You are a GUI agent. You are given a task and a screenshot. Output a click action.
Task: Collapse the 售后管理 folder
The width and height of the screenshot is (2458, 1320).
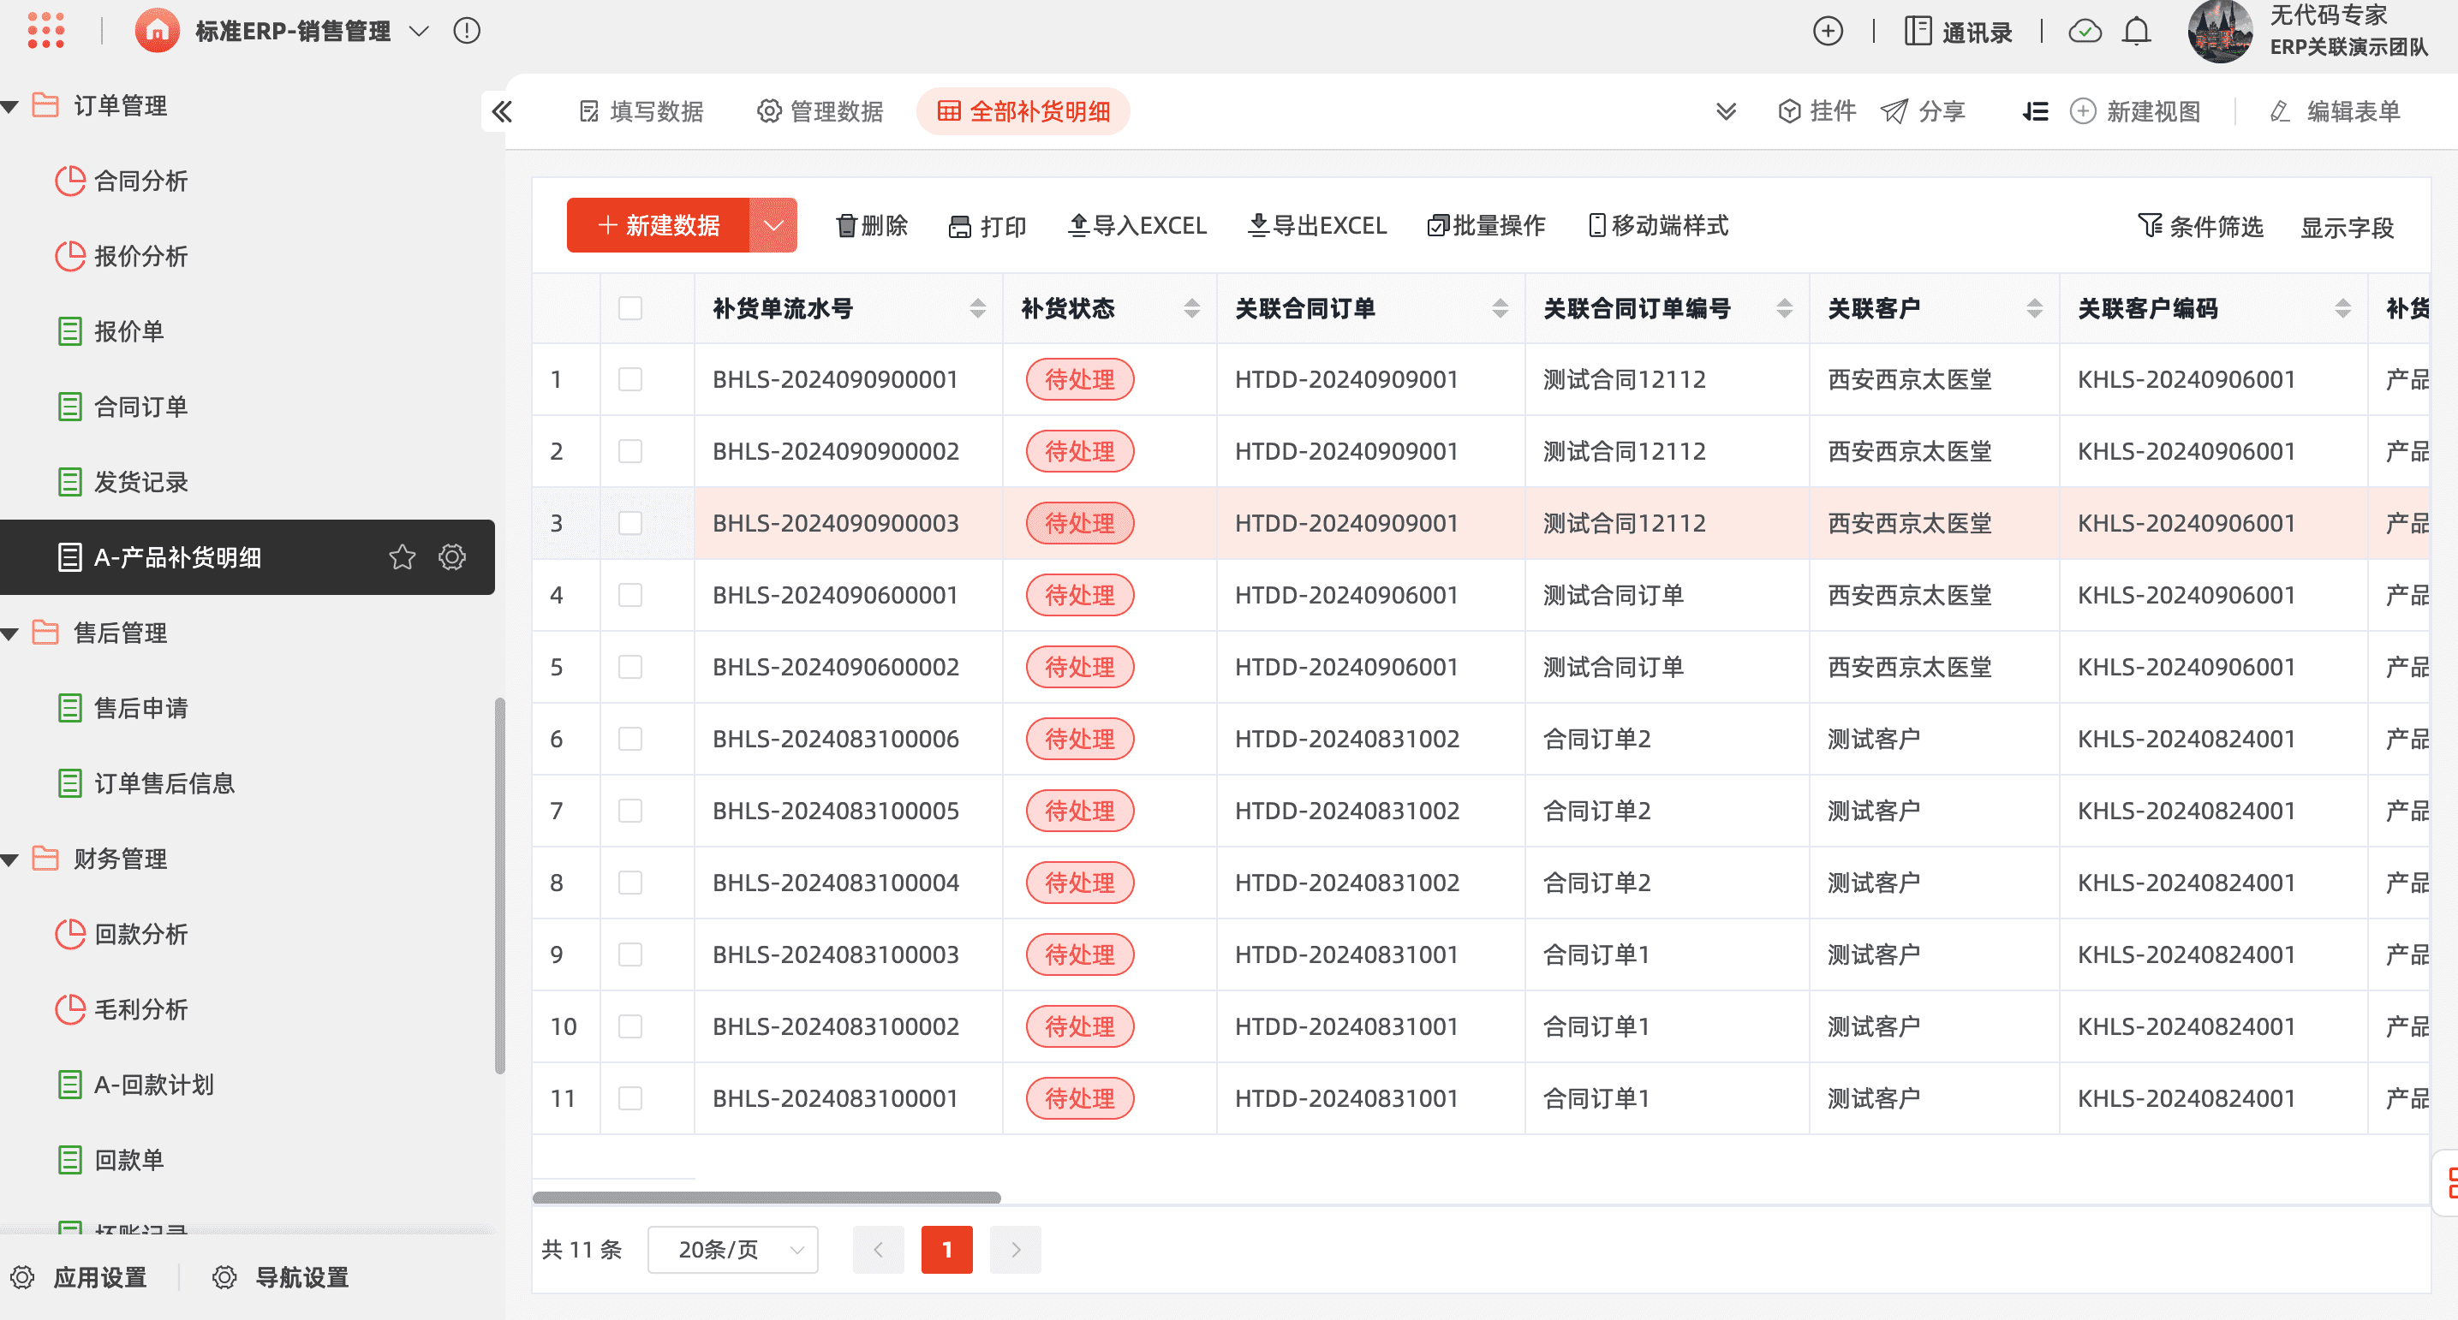(10, 633)
